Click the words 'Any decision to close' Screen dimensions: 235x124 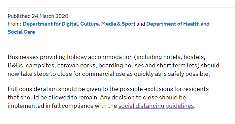click(129, 97)
